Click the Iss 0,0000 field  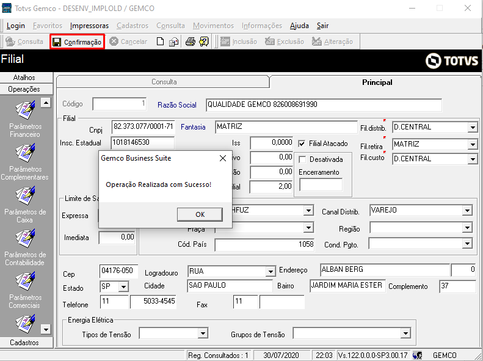click(271, 143)
